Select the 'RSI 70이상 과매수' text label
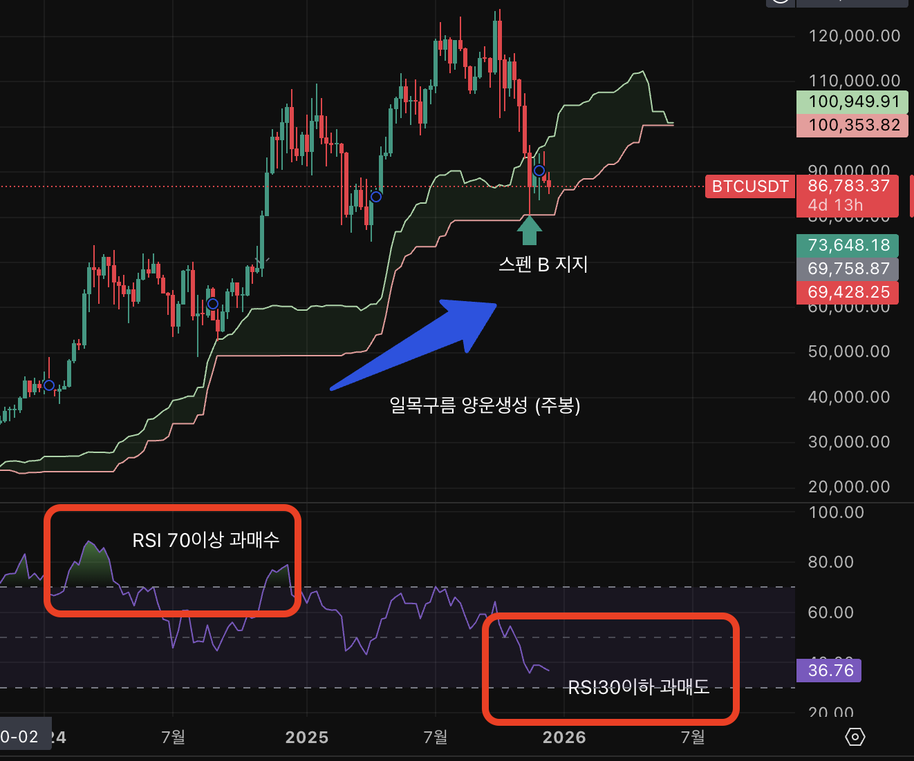This screenshot has height=761, width=914. click(206, 540)
